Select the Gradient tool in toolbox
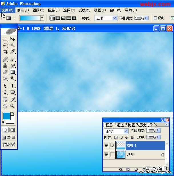Viewport: 174px width, 176px height. (x=13, y=72)
